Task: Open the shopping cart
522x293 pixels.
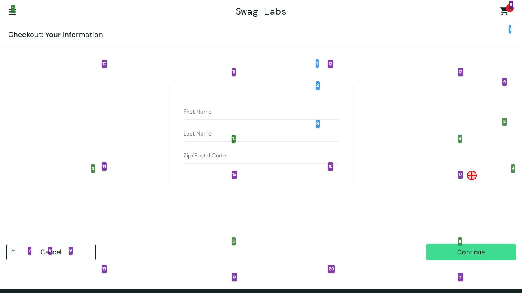Action: [x=504, y=11]
